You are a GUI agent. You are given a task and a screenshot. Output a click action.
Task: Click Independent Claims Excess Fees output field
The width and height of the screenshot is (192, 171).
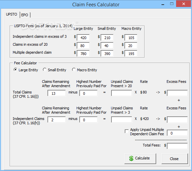(177, 120)
